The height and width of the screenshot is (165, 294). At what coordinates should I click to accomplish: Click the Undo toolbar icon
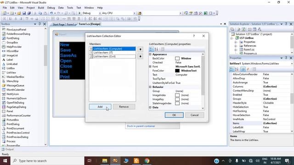tap(51, 13)
